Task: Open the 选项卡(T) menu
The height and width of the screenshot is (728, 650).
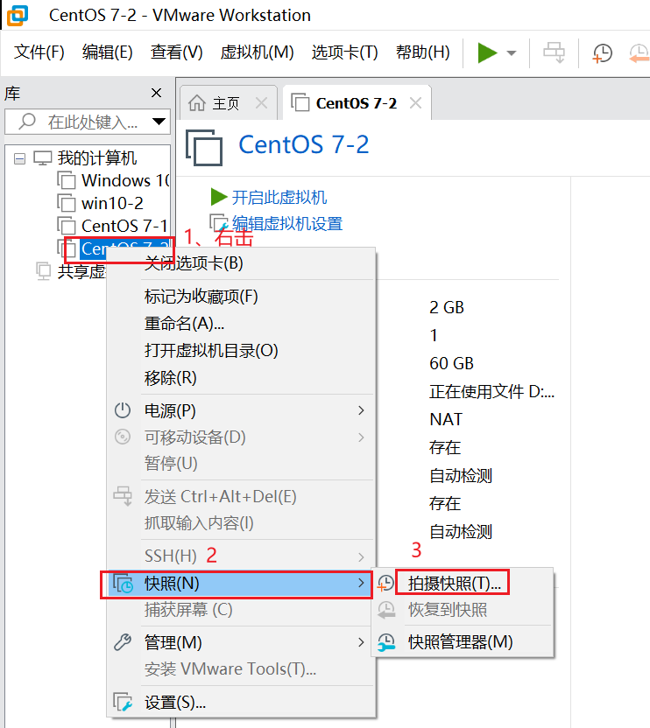Action: pos(344,52)
